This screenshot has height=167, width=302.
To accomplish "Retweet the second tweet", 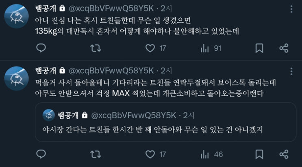I will coord(96,154).
